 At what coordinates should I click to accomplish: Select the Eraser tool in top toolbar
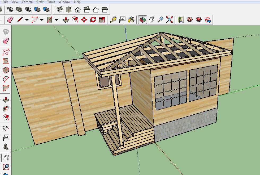coord(10,20)
